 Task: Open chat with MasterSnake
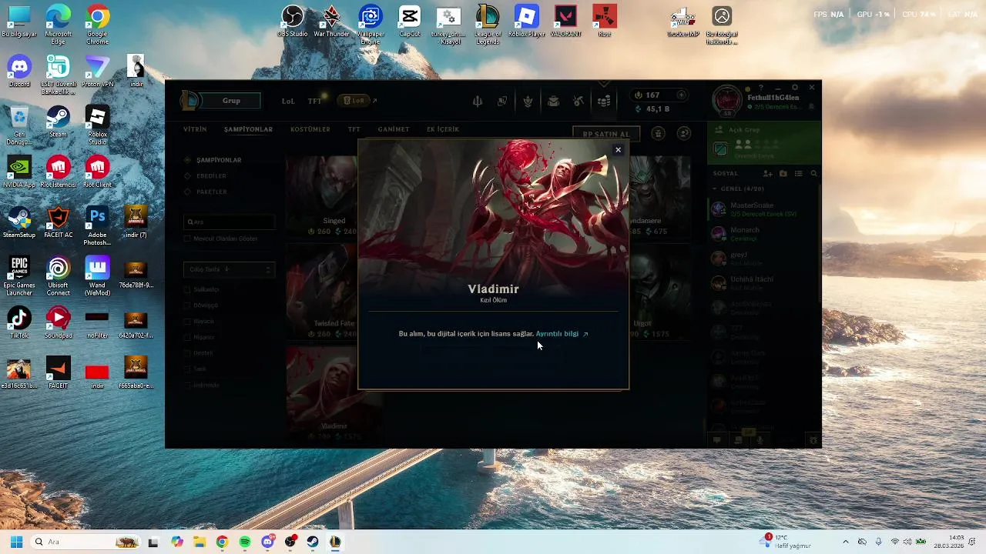pyautogui.click(x=764, y=209)
